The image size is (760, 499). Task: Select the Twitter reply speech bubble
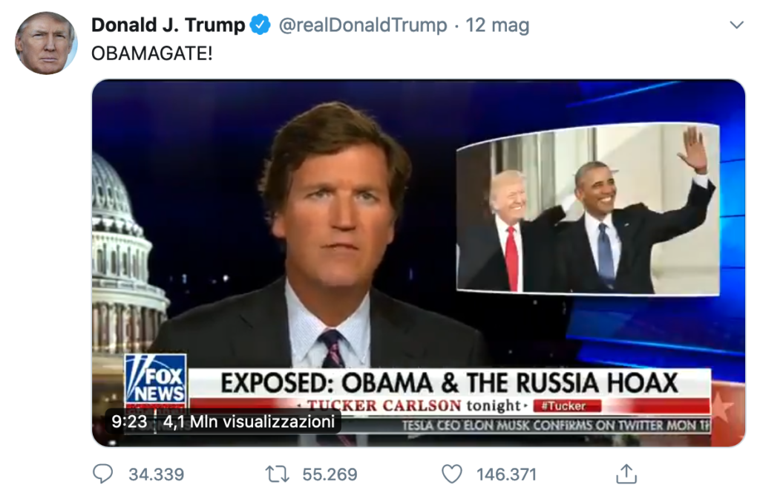point(105,474)
